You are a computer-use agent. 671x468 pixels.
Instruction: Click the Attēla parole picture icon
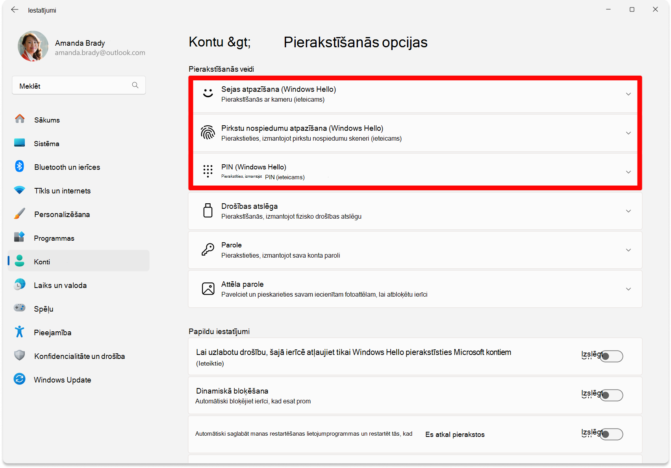coord(208,288)
